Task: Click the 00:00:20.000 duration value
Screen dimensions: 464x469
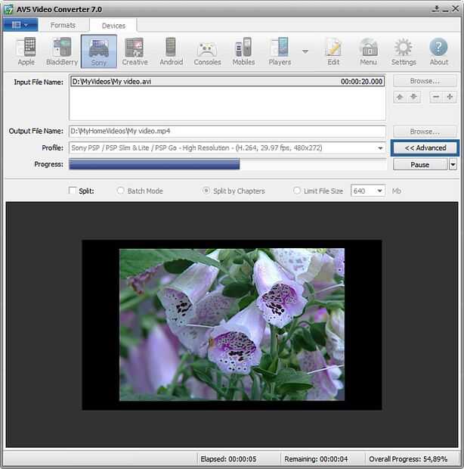Action: [361, 82]
